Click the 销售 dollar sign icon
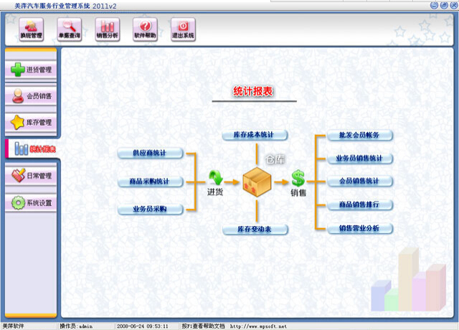The image size is (459, 330). point(298,178)
